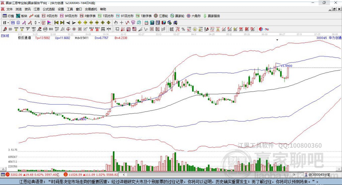Open the 设置 menu
This screenshot has height=185, width=342.
point(61,9)
